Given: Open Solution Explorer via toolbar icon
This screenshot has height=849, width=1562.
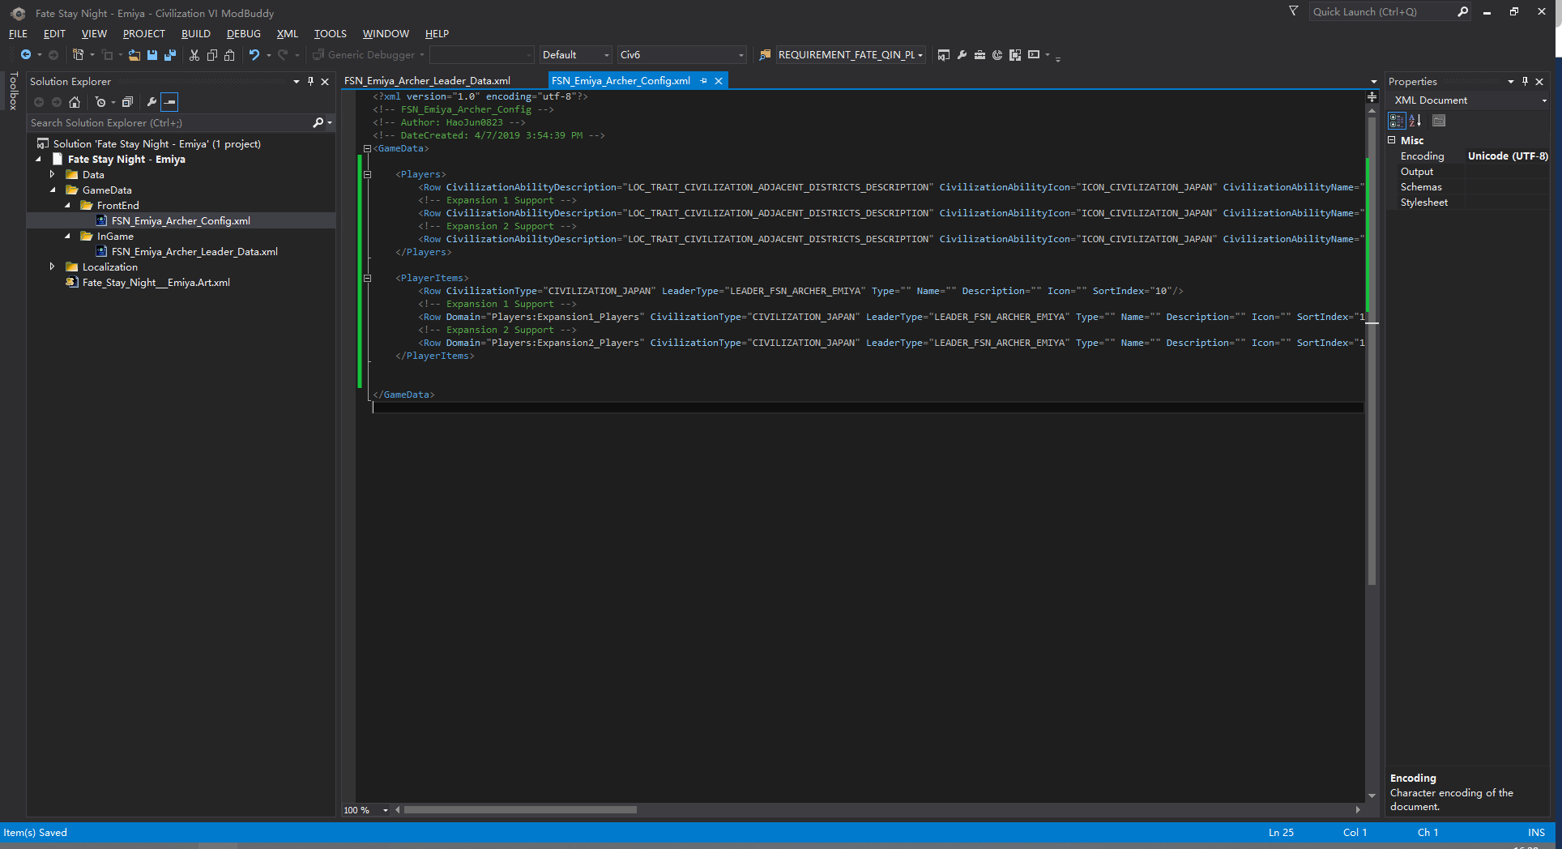Looking at the screenshot, I should (x=944, y=55).
